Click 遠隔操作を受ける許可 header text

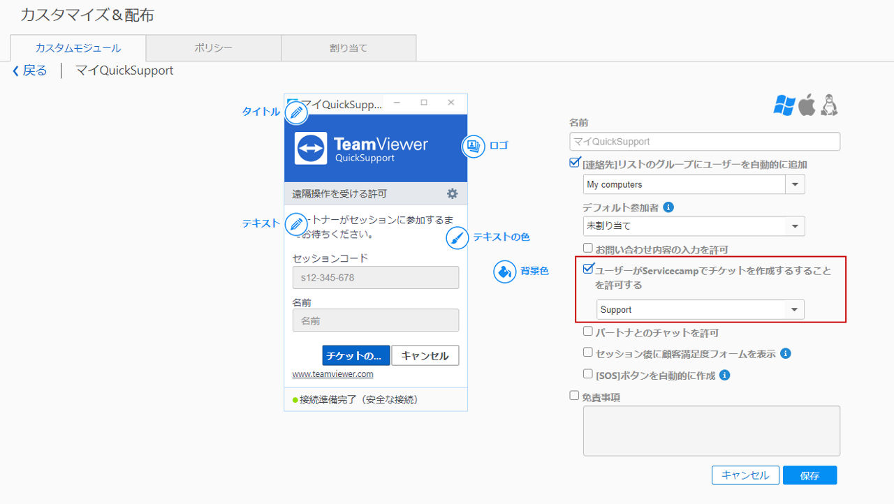(x=339, y=193)
